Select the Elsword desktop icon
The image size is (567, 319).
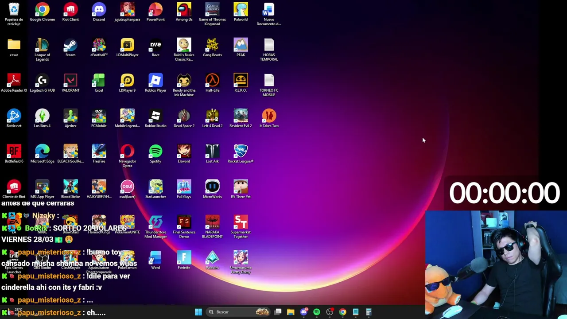point(184,154)
